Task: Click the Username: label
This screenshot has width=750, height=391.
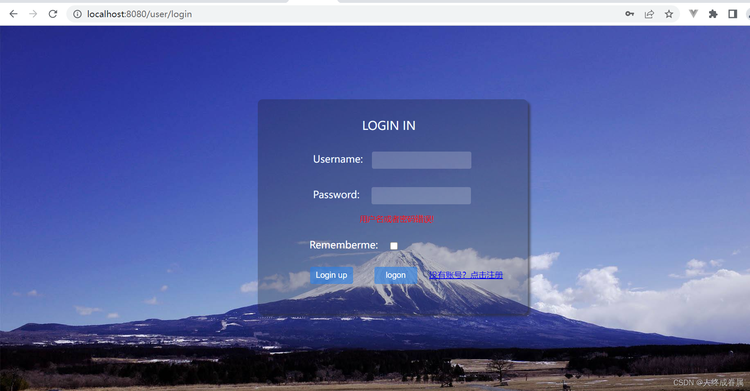Action: 338,159
